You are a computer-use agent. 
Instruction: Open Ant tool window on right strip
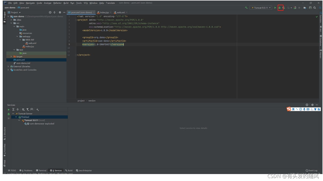[321, 29]
